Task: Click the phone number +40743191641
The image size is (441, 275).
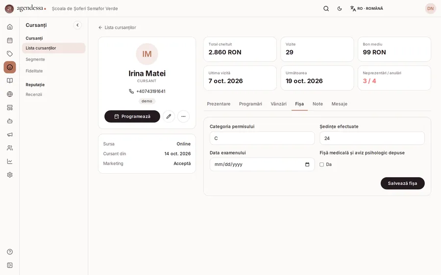Action: [151, 92]
